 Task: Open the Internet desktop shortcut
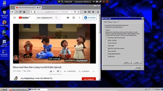tap(4, 33)
